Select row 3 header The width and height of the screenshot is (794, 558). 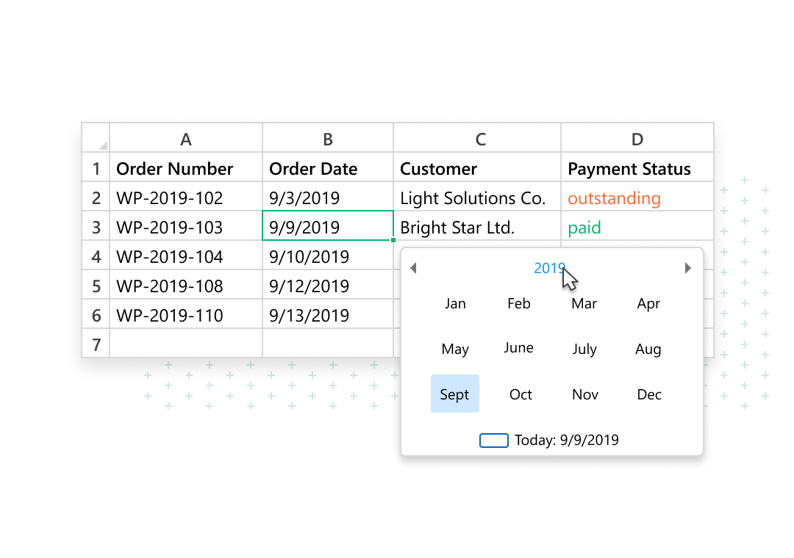pyautogui.click(x=96, y=227)
